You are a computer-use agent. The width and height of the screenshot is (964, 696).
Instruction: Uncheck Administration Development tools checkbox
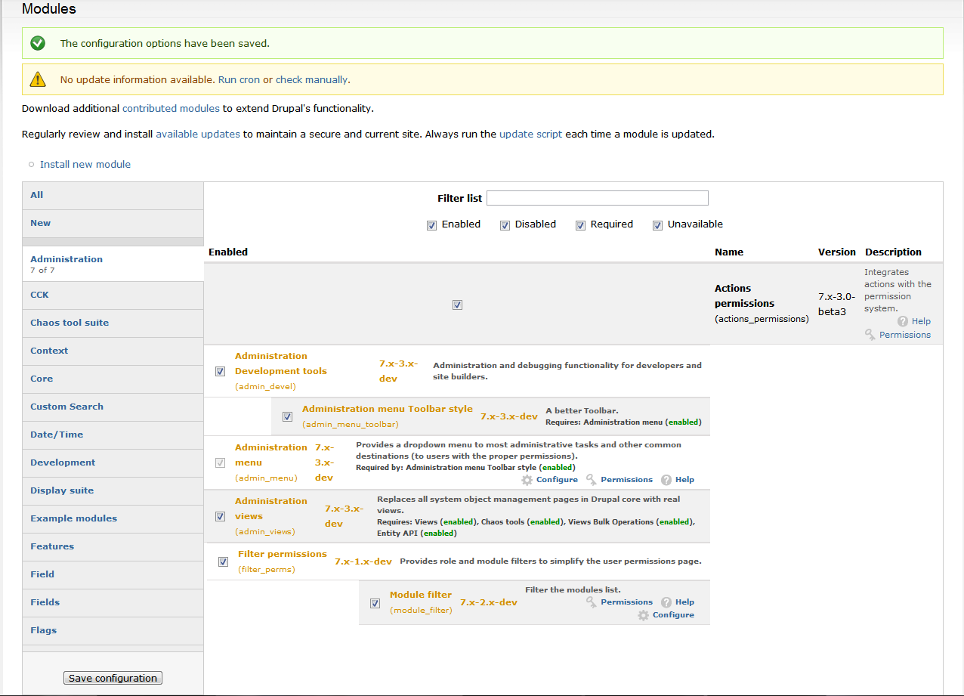pos(220,371)
